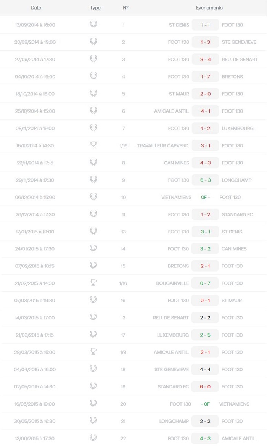This screenshot has width=267, height=446.
Task: Click the trophy icon for BOUGAINVILLE cup match
Action: pos(93,283)
